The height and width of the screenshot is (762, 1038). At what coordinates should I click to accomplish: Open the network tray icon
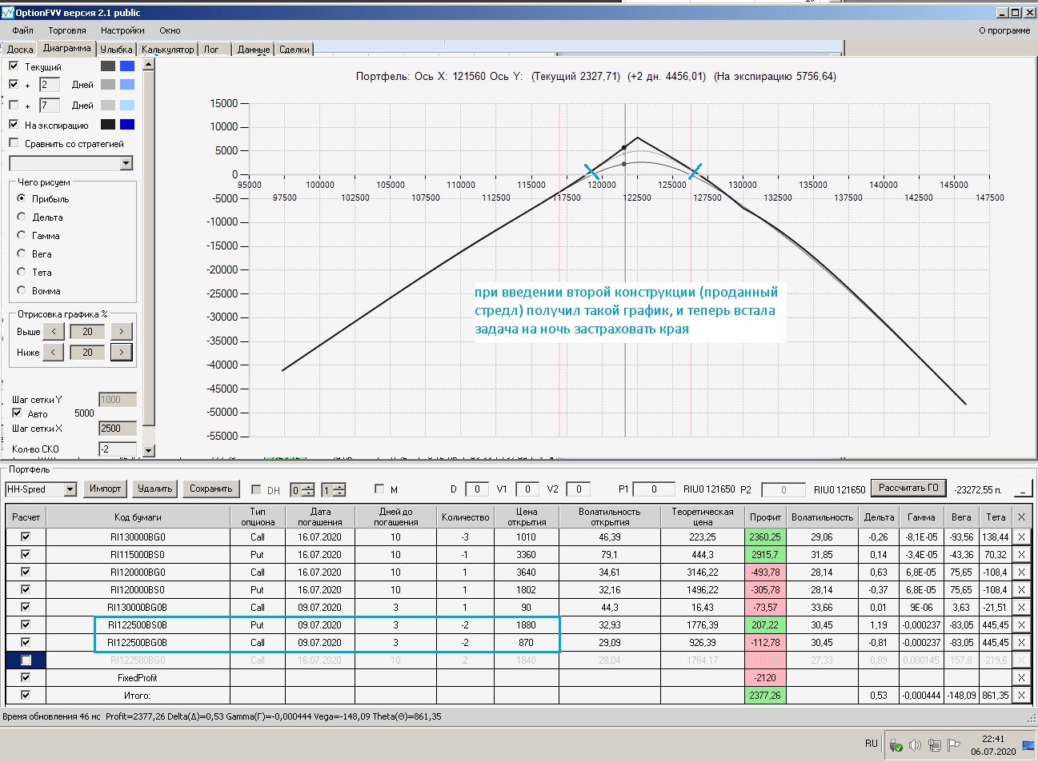pyautogui.click(x=935, y=745)
